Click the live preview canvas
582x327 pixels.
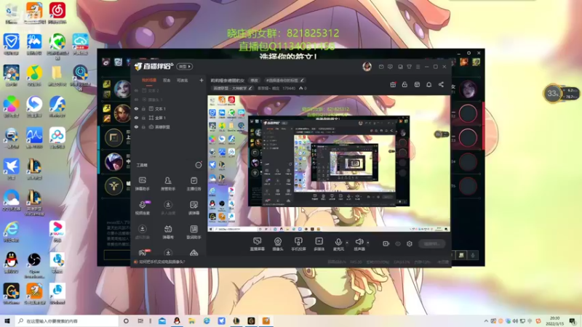[329, 163]
